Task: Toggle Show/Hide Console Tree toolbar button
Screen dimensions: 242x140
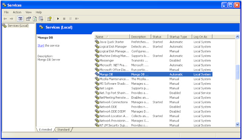Action: 20,19
